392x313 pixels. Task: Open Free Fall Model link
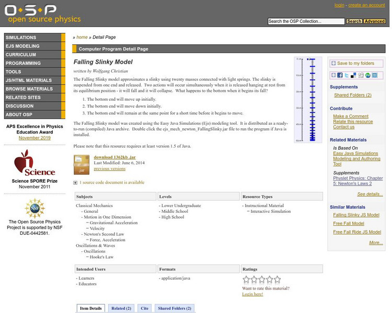coord(349,223)
